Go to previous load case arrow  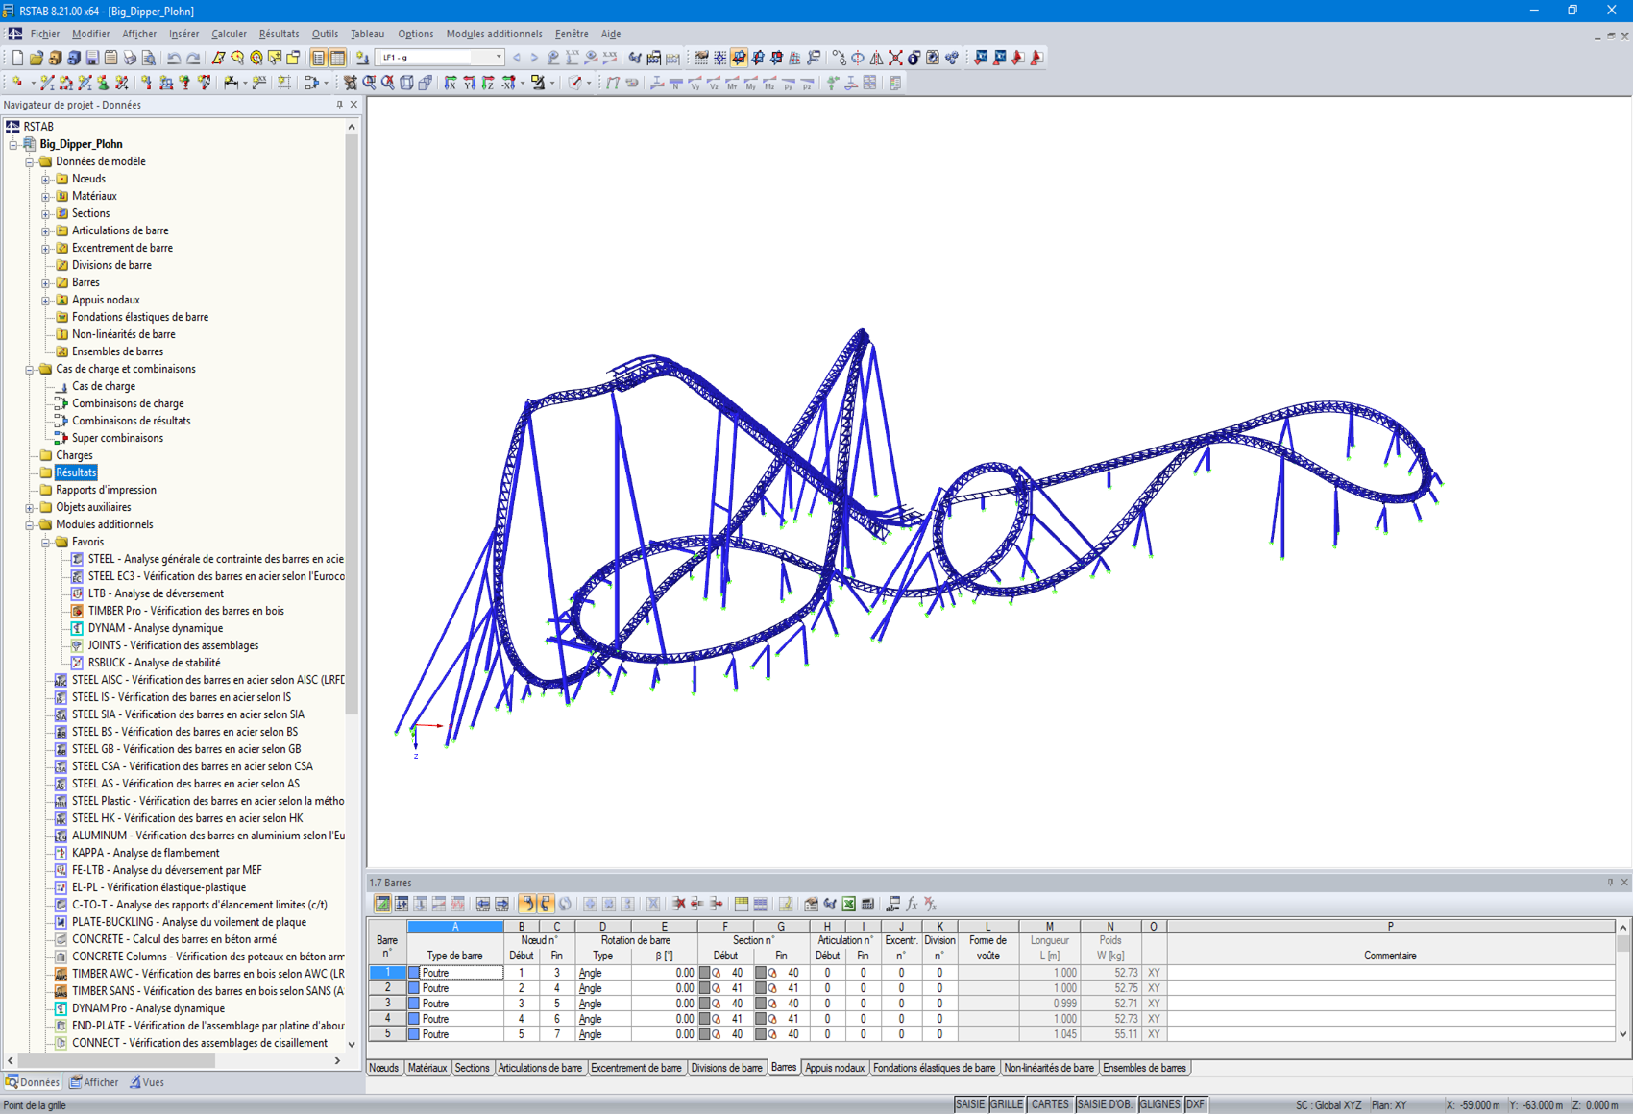(x=517, y=58)
